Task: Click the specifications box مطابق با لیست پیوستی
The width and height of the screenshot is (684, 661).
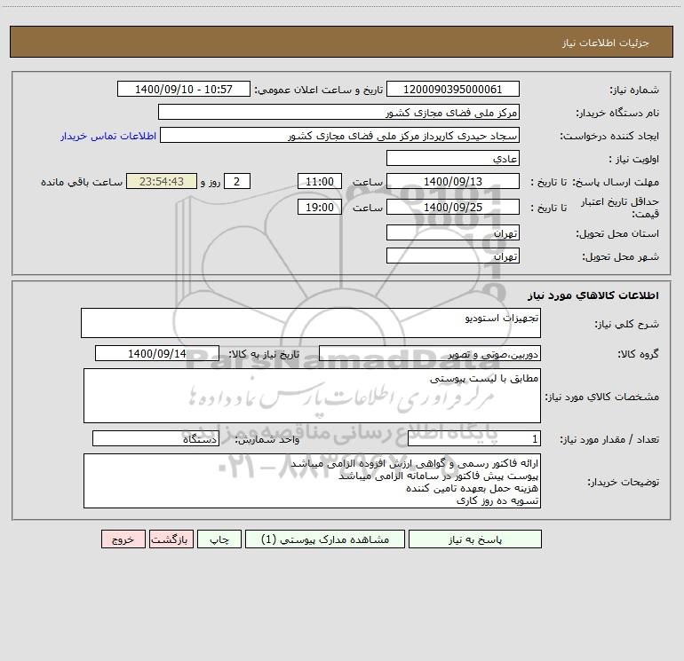Action: tap(312, 396)
